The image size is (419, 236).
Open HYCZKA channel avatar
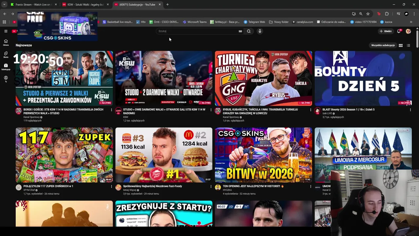click(218, 187)
